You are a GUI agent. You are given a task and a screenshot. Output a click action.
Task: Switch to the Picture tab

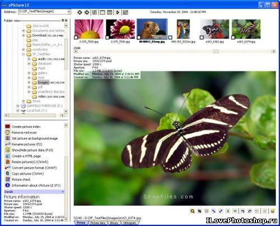81,223
